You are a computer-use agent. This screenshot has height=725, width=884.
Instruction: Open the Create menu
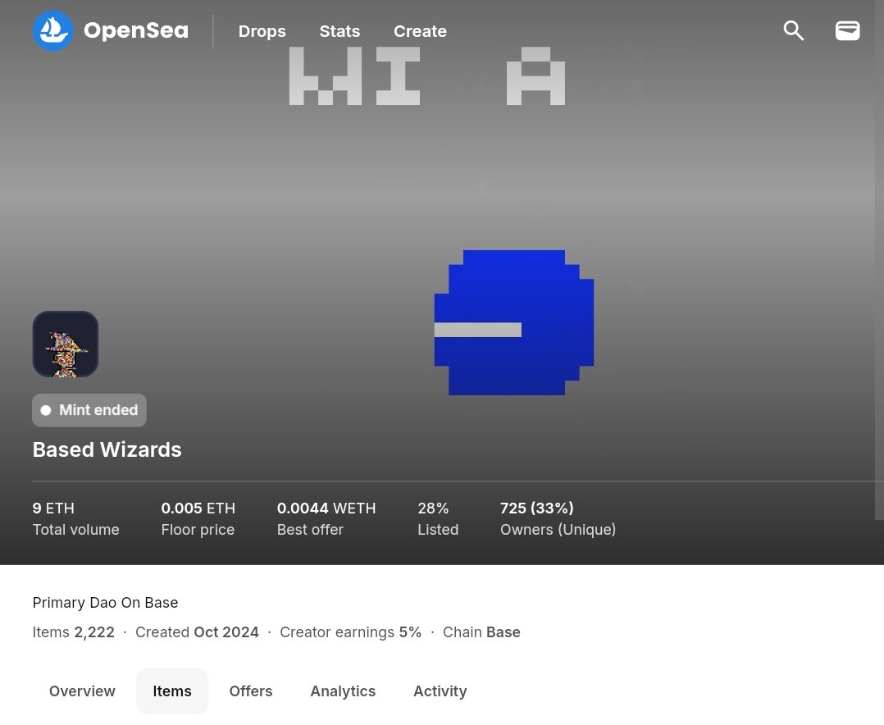(420, 31)
